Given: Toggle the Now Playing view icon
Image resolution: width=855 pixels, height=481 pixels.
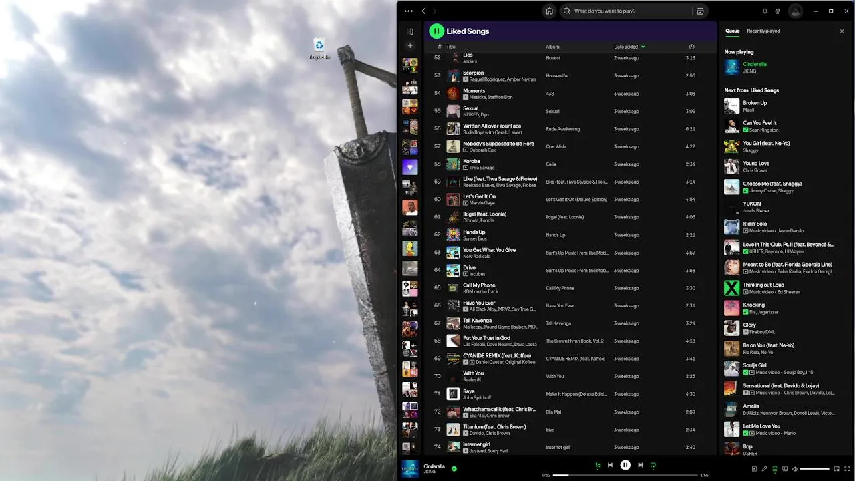Looking at the screenshot, I should click(x=754, y=469).
